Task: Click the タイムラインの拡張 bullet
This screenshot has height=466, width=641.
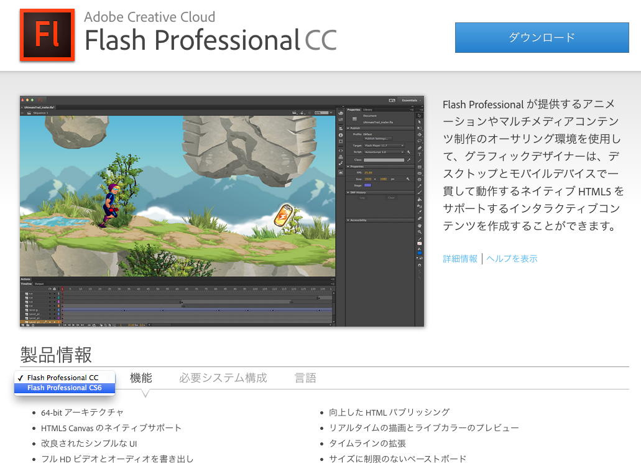Action: click(x=367, y=444)
